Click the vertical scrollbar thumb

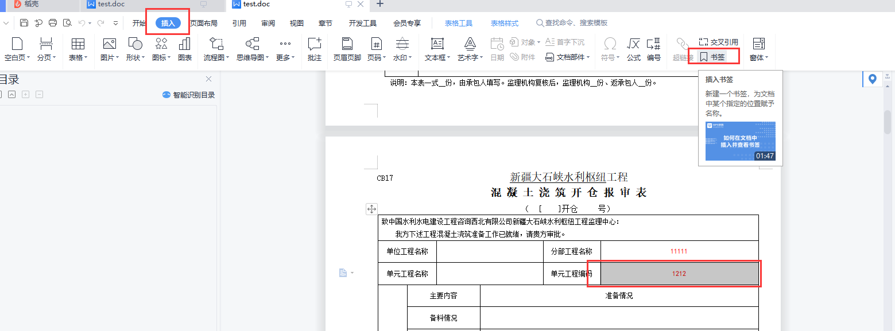888,122
